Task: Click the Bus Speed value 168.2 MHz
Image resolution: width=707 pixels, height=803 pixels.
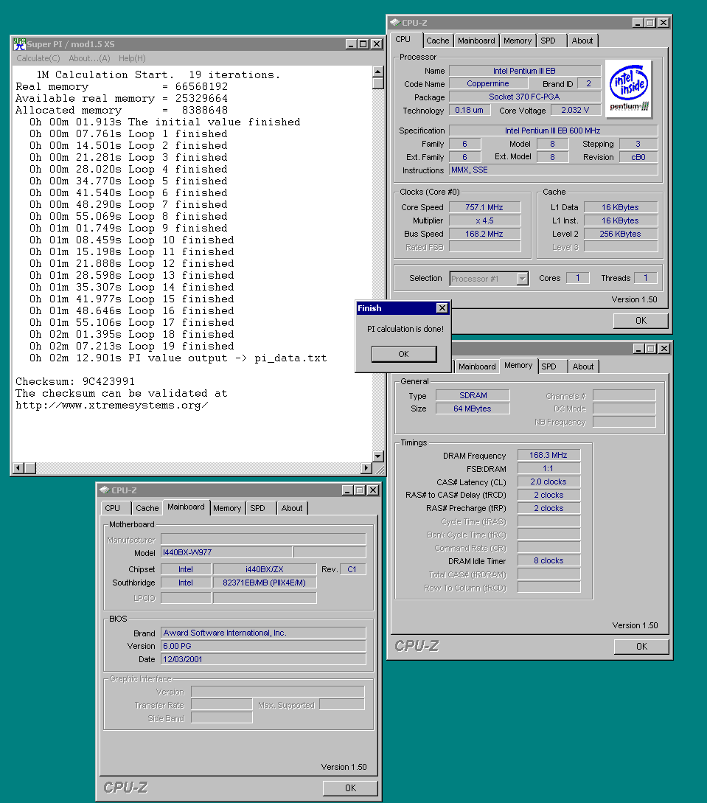Action: 485,234
